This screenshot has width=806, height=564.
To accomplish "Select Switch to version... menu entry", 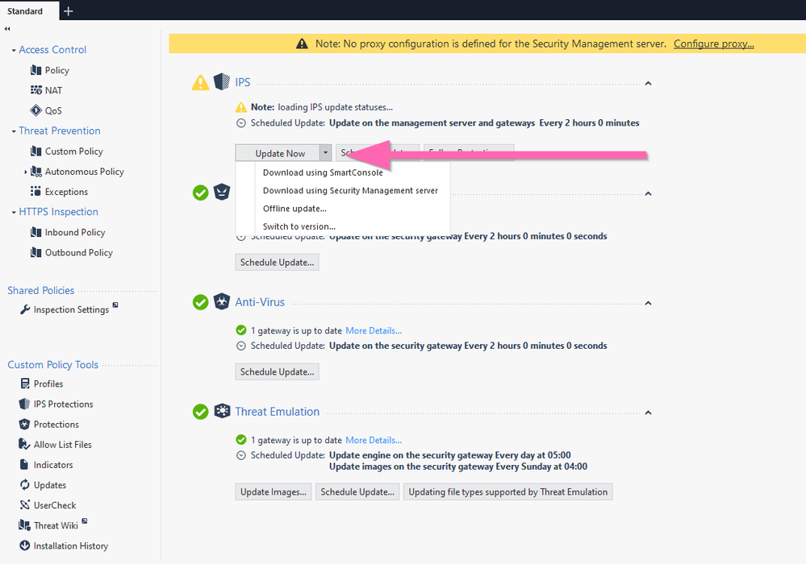I will [299, 226].
